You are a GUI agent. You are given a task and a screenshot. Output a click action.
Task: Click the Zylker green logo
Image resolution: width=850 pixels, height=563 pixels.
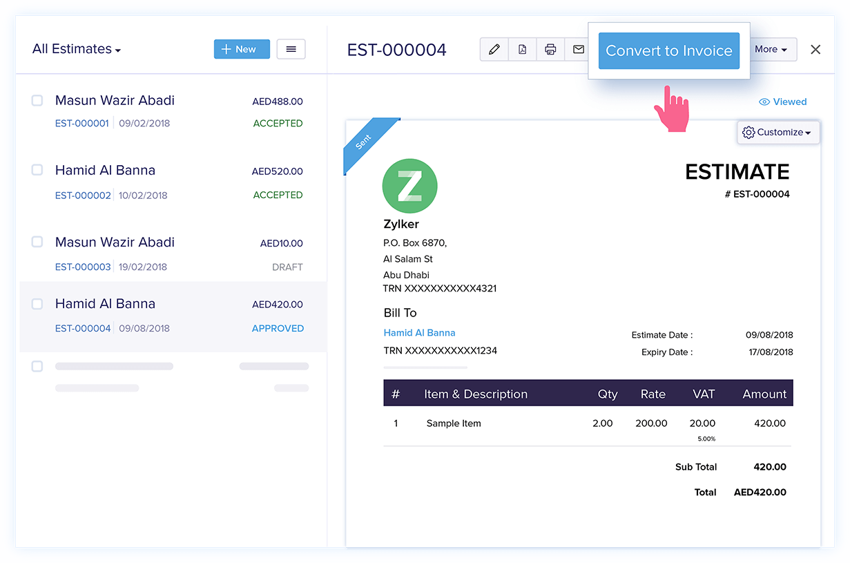point(409,186)
